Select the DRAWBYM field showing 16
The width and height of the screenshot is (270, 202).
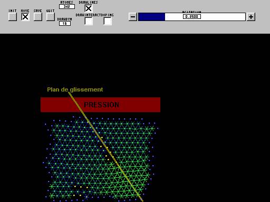tap(65, 24)
